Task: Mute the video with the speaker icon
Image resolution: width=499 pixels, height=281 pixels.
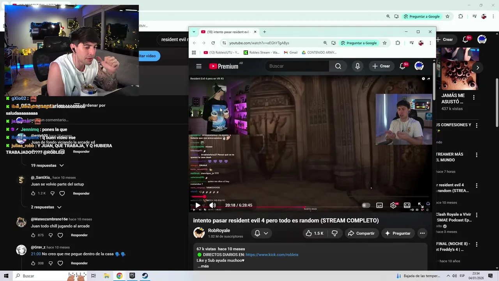Action: (212, 205)
